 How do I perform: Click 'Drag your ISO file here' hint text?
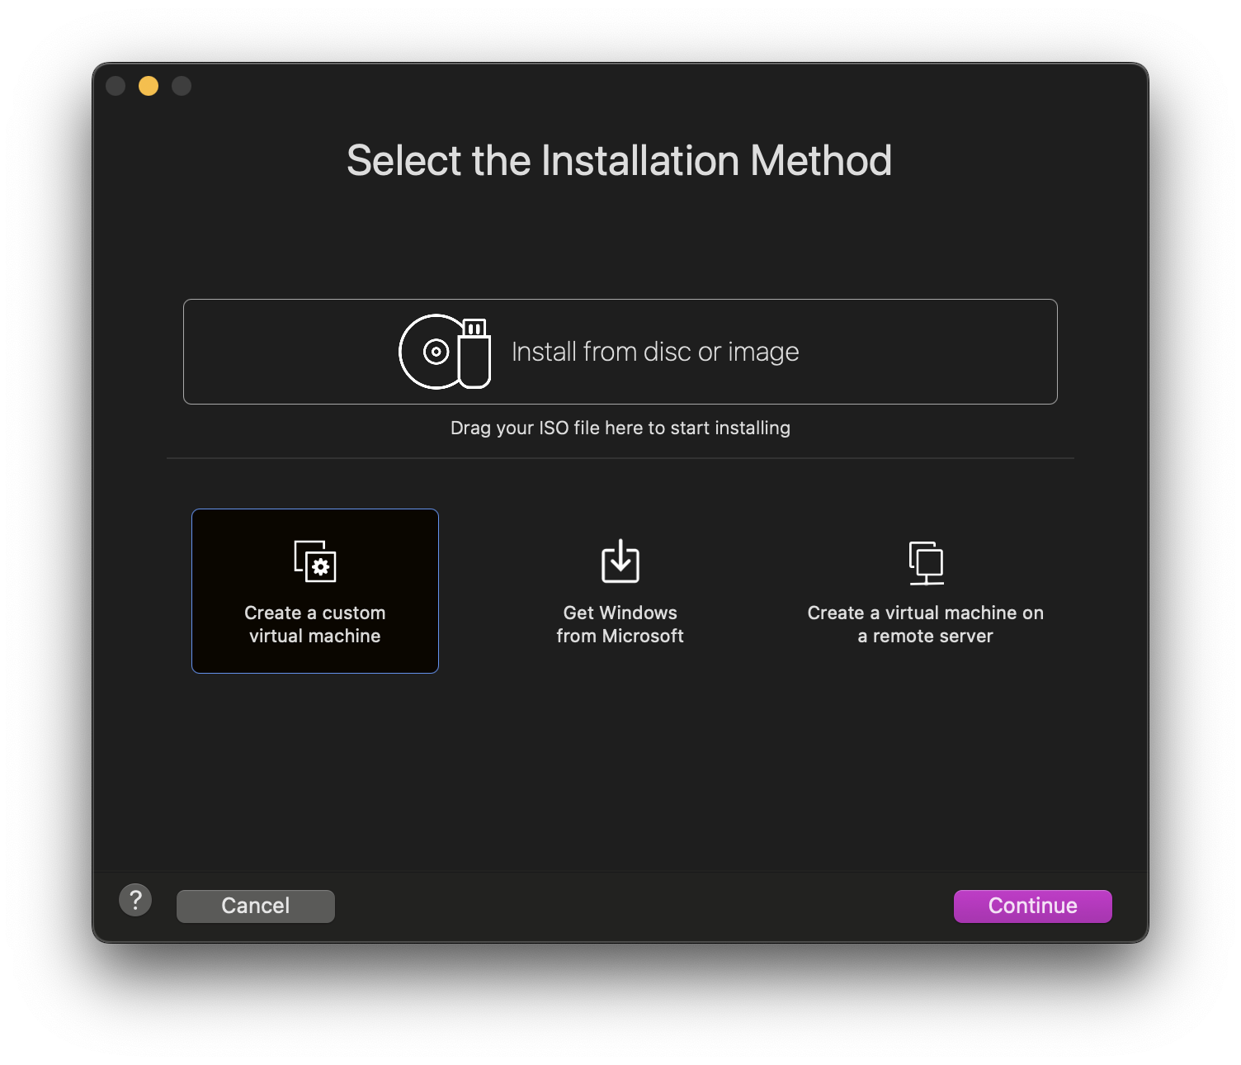point(620,428)
